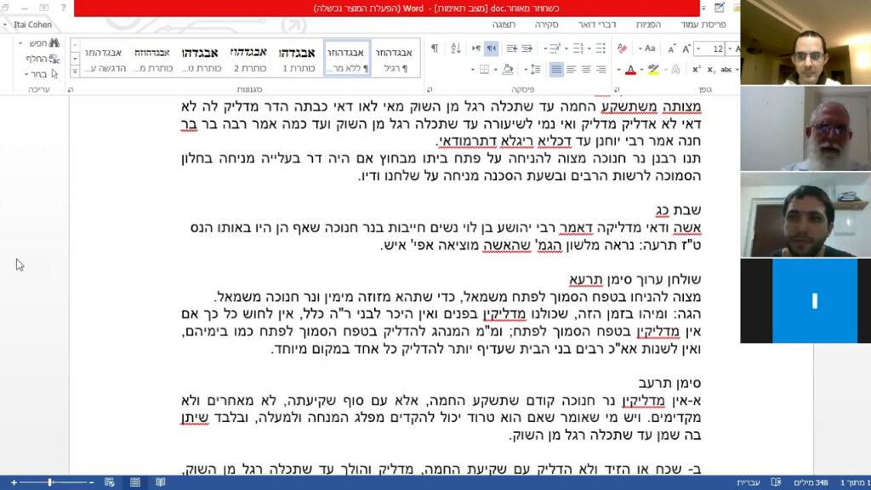Toggle superscript formatting
The image size is (871, 490).
pos(696,70)
